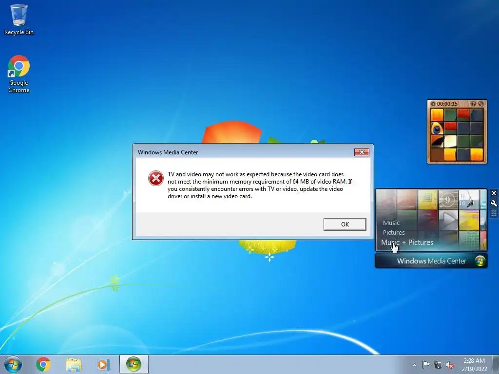Image resolution: width=499 pixels, height=374 pixels.
Task: Click the skier thumbnail in the gadget
Action: tap(468, 200)
